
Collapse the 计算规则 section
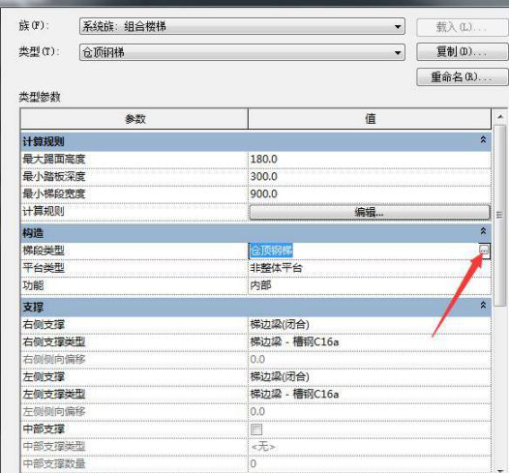[x=483, y=140]
